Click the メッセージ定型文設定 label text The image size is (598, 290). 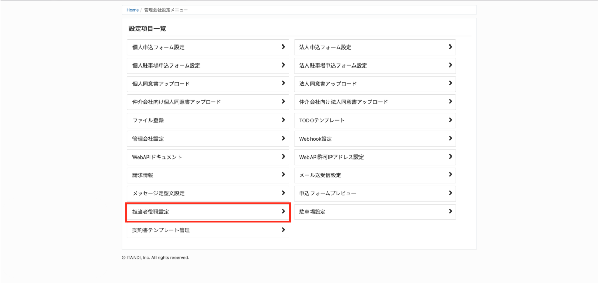click(x=158, y=193)
